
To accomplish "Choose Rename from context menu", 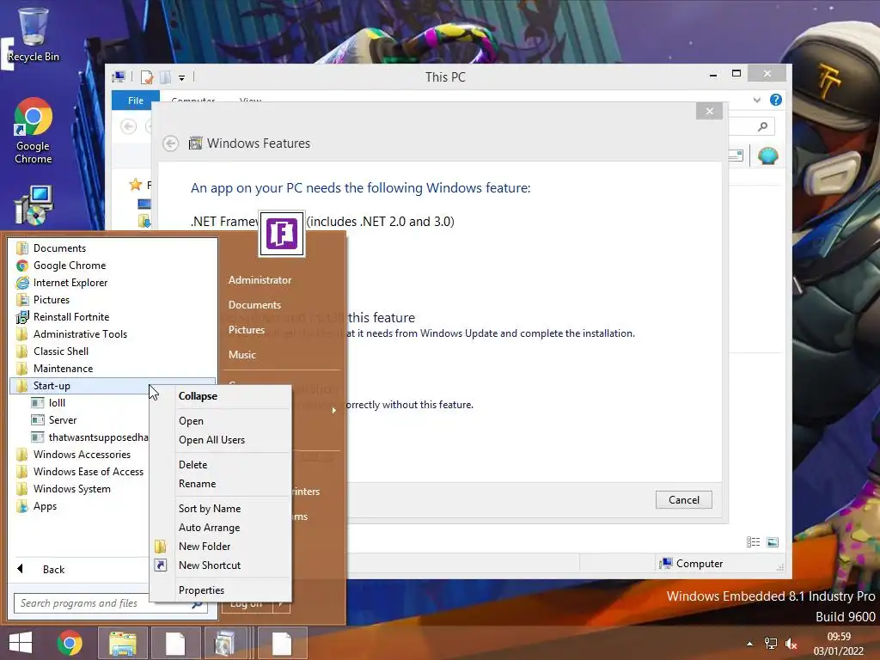I will (221, 484).
